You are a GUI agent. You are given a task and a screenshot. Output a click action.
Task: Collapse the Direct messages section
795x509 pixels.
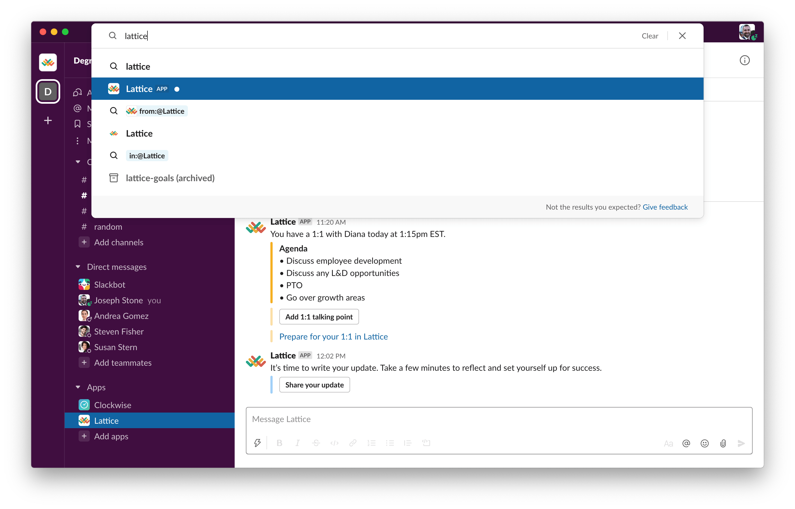coord(78,266)
